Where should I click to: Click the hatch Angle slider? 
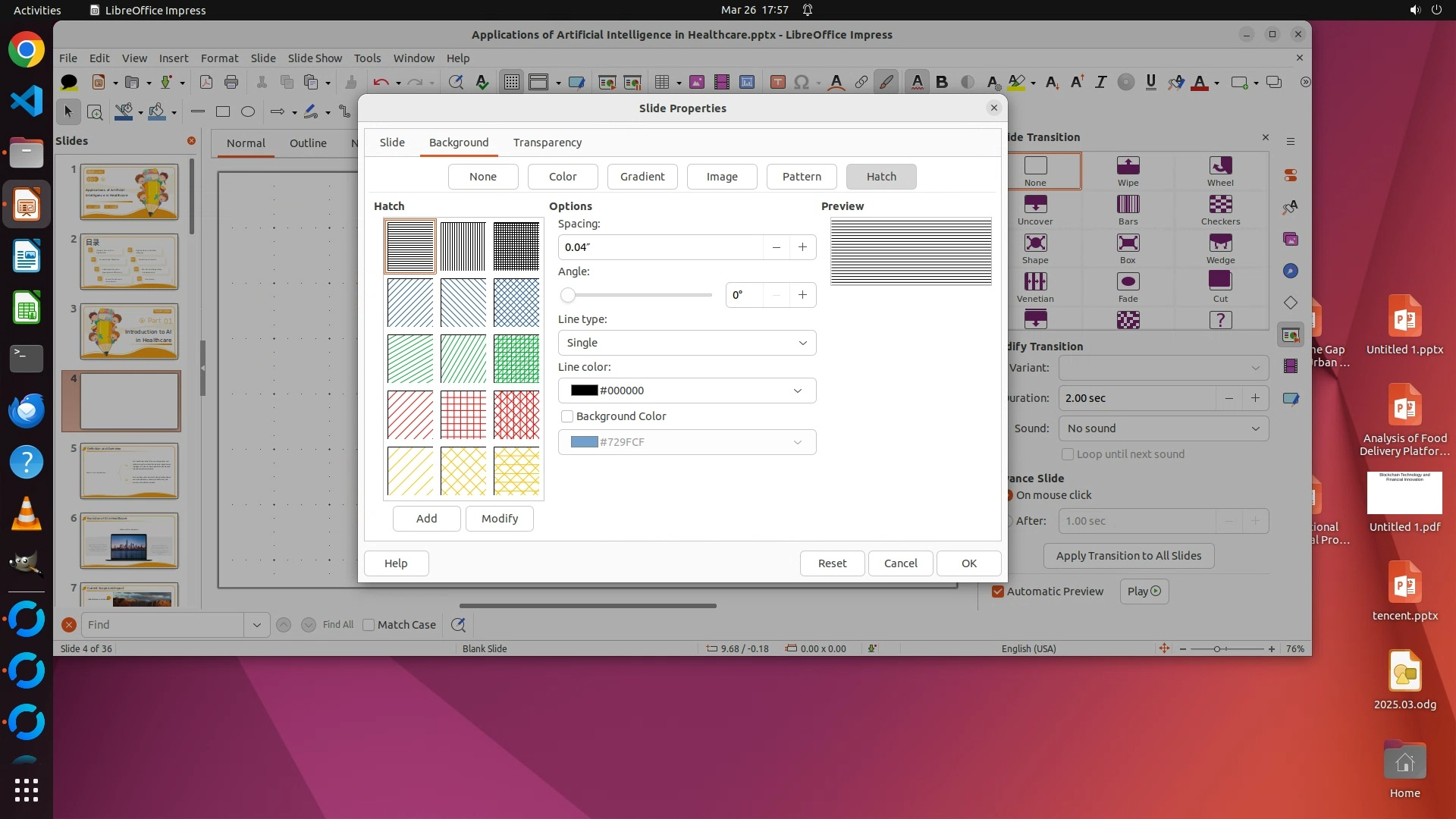[637, 295]
